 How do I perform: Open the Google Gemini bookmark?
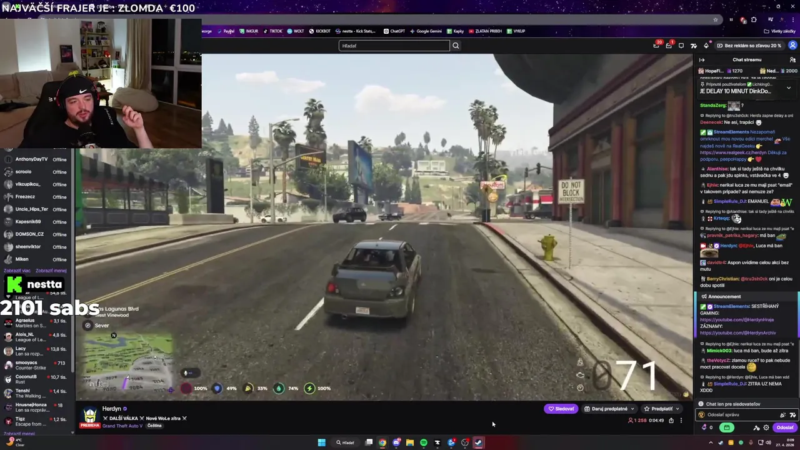pyautogui.click(x=426, y=31)
